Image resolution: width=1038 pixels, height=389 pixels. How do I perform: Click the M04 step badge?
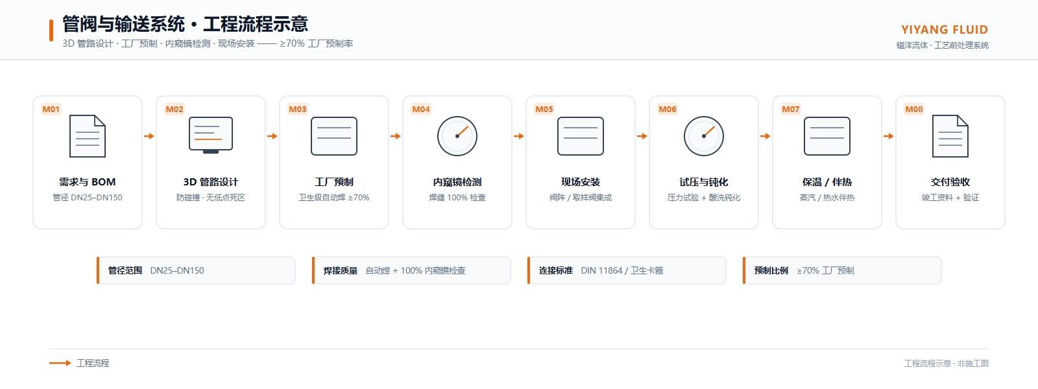pos(421,109)
